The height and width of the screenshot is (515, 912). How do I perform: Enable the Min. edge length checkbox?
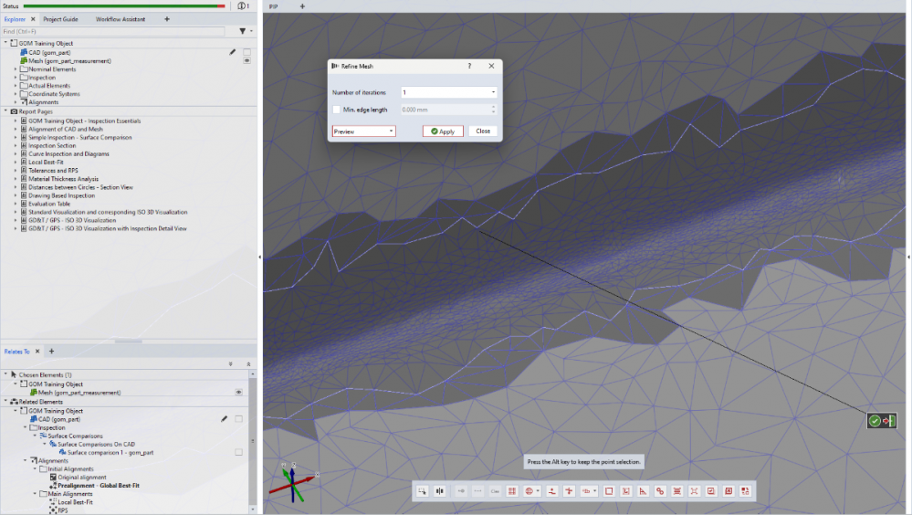coord(337,110)
